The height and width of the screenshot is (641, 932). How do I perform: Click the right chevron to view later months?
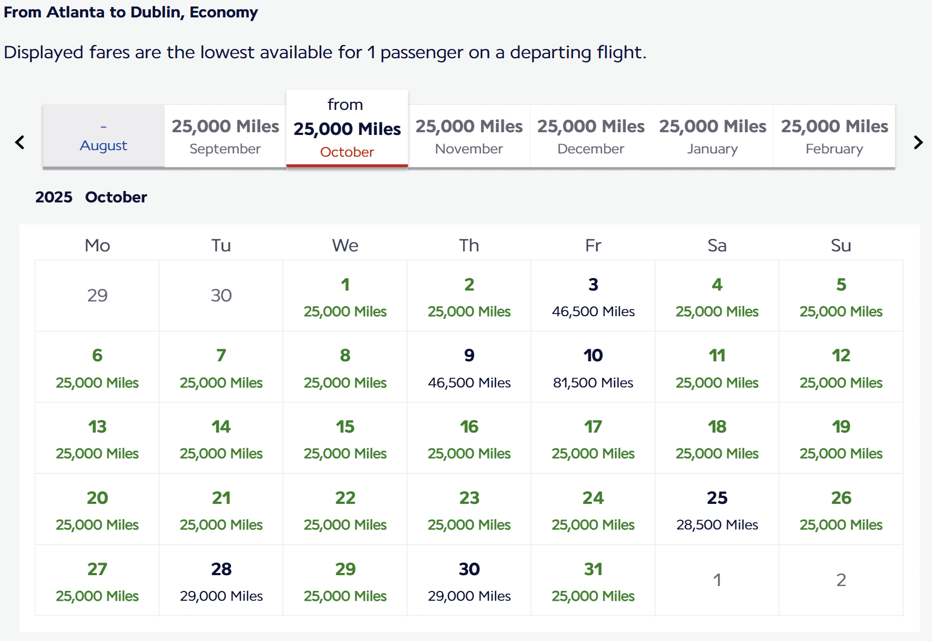pyautogui.click(x=918, y=142)
